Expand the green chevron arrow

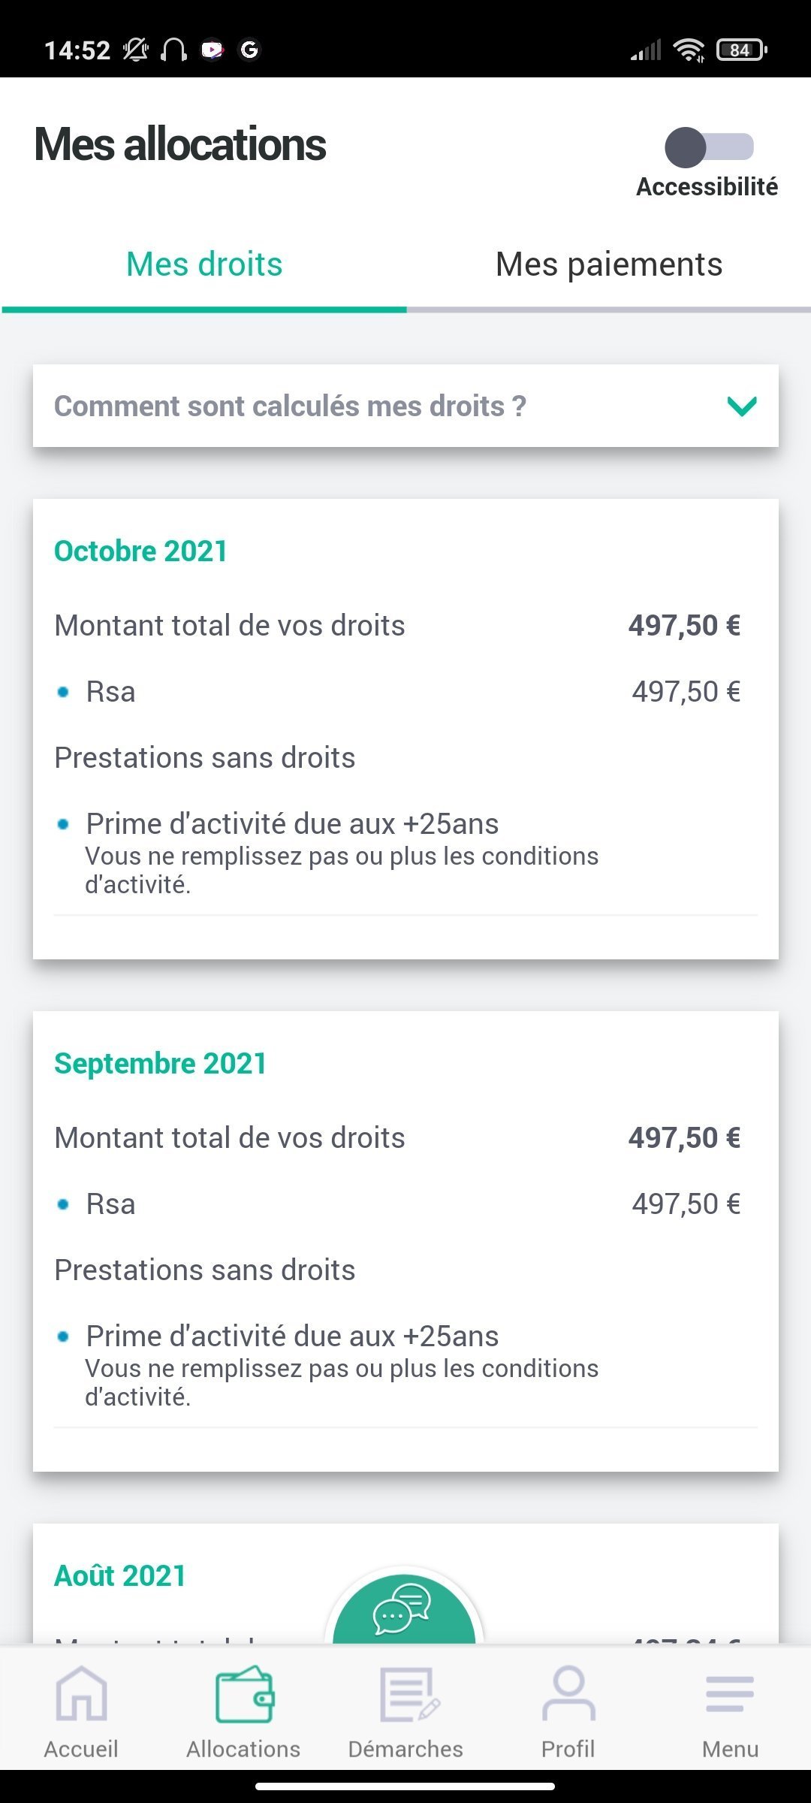click(x=742, y=406)
